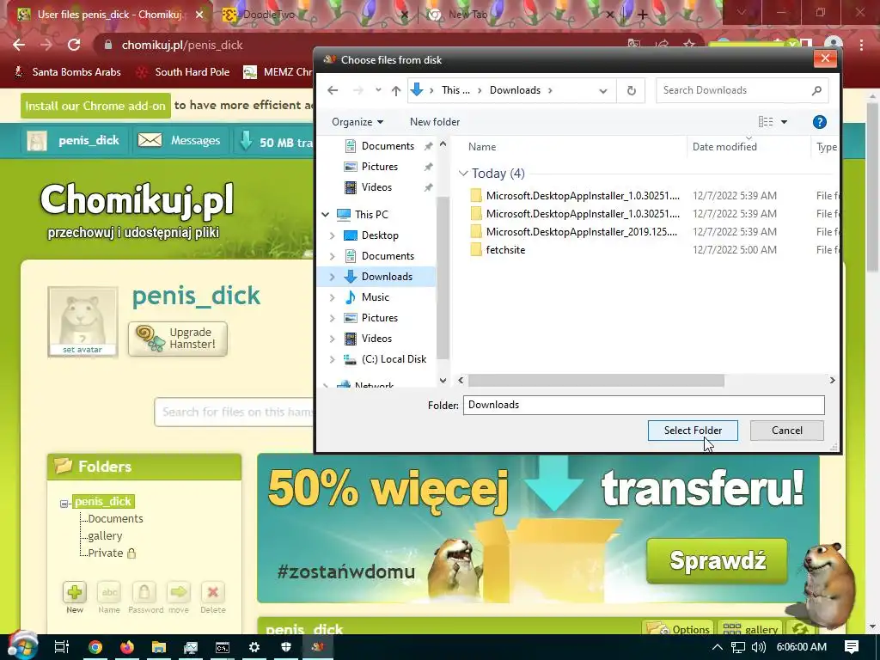Image resolution: width=880 pixels, height=660 pixels.
Task: Click the Folder name input field
Action: click(643, 406)
